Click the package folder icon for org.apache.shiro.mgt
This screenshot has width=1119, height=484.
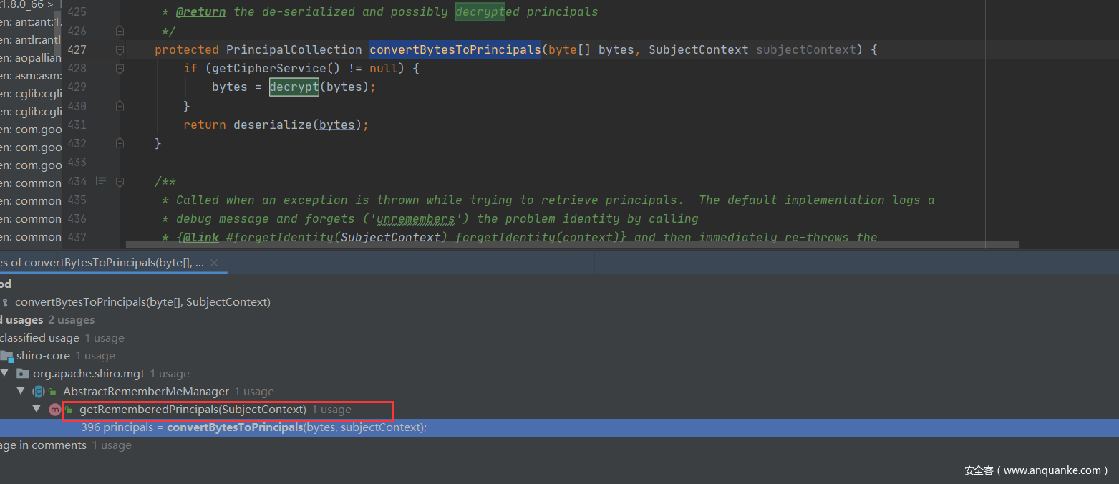(x=23, y=374)
